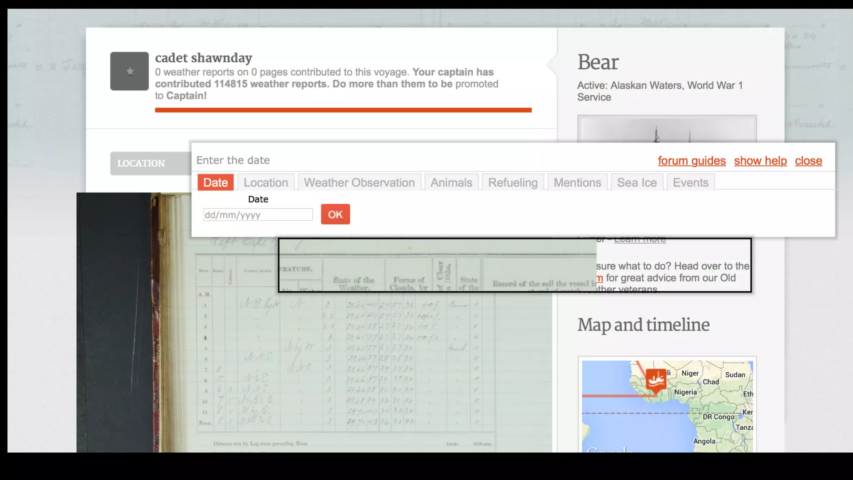Screen dimensions: 853x480
Task: Click the show help link
Action: click(x=760, y=161)
